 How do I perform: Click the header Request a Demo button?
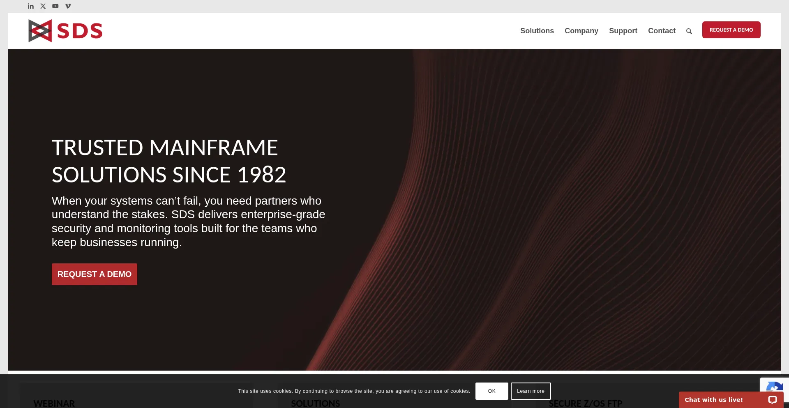731,30
